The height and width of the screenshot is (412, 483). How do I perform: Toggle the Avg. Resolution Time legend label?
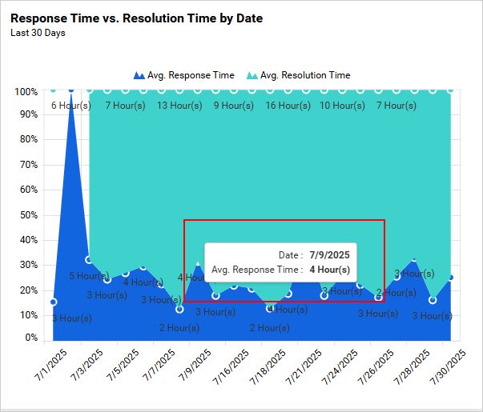[x=305, y=75]
